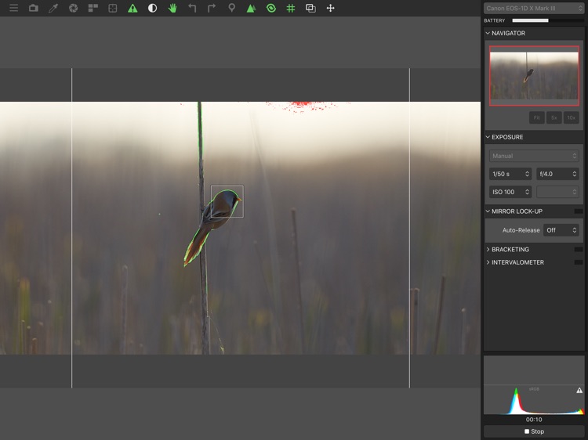Click the aperture shutter icon

(x=73, y=8)
